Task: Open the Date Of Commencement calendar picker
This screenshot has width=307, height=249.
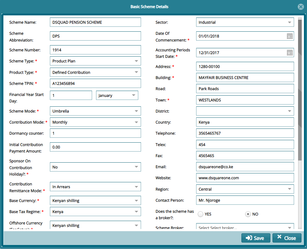Action: point(289,36)
